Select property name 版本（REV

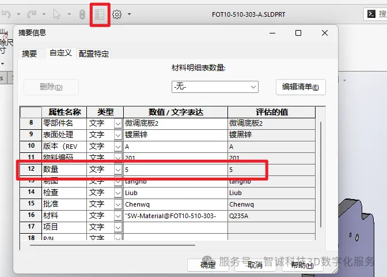64,147
